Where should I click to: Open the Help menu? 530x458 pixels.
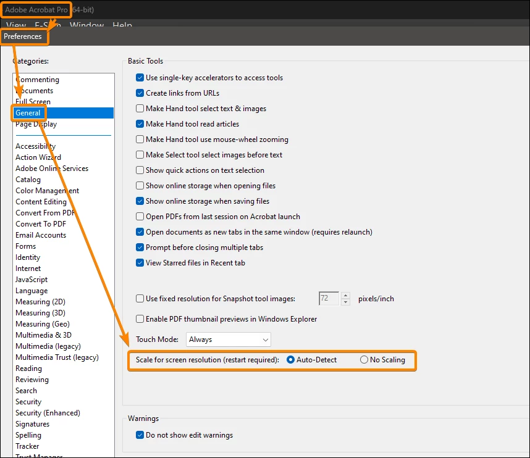(x=122, y=25)
